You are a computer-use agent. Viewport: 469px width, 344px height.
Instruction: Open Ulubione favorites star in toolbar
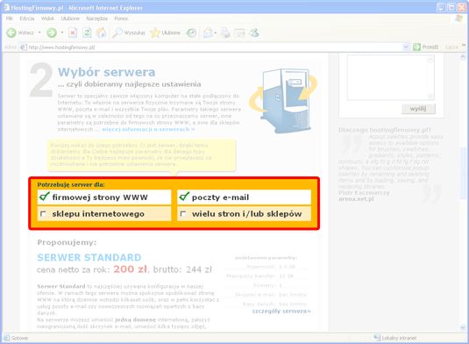click(x=165, y=32)
